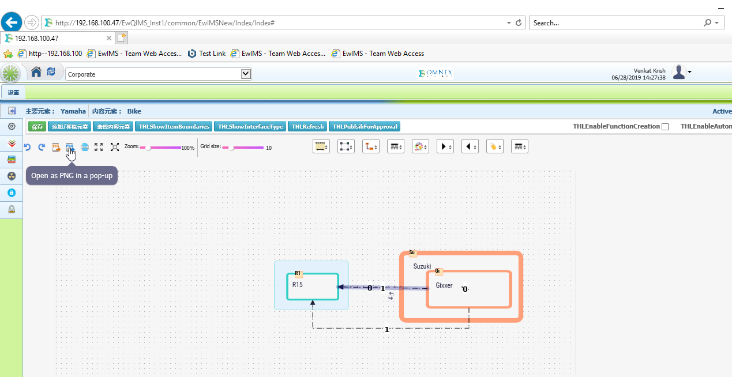Open the Test Link bookmark
The height and width of the screenshot is (377, 732).
[207, 54]
